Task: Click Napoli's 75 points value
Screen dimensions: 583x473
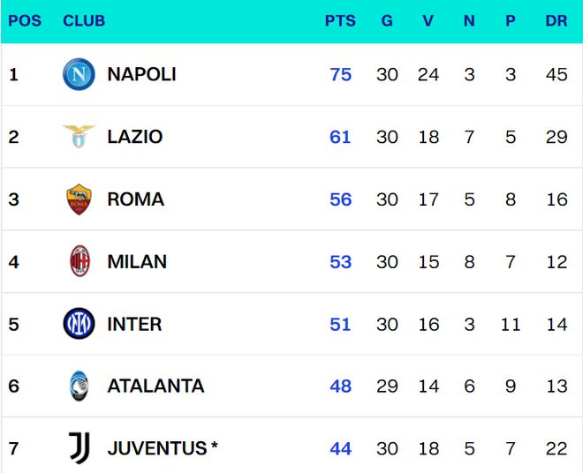Action: (340, 74)
